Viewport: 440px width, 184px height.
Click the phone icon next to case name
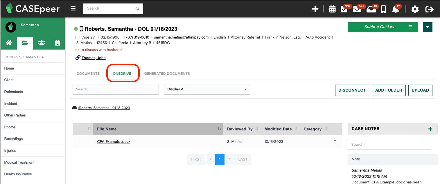tap(81, 29)
